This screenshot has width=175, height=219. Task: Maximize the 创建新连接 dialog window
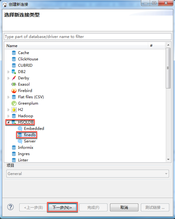[154, 3]
